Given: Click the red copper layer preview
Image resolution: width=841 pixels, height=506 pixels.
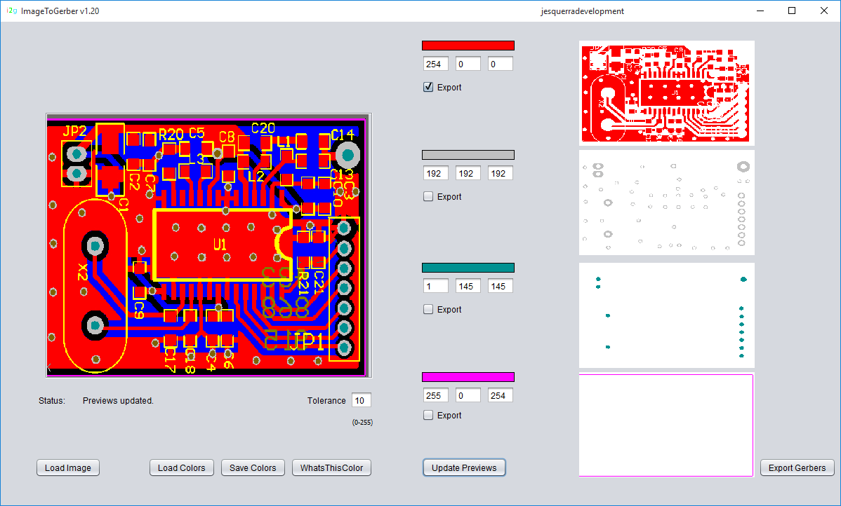Looking at the screenshot, I should 667,93.
